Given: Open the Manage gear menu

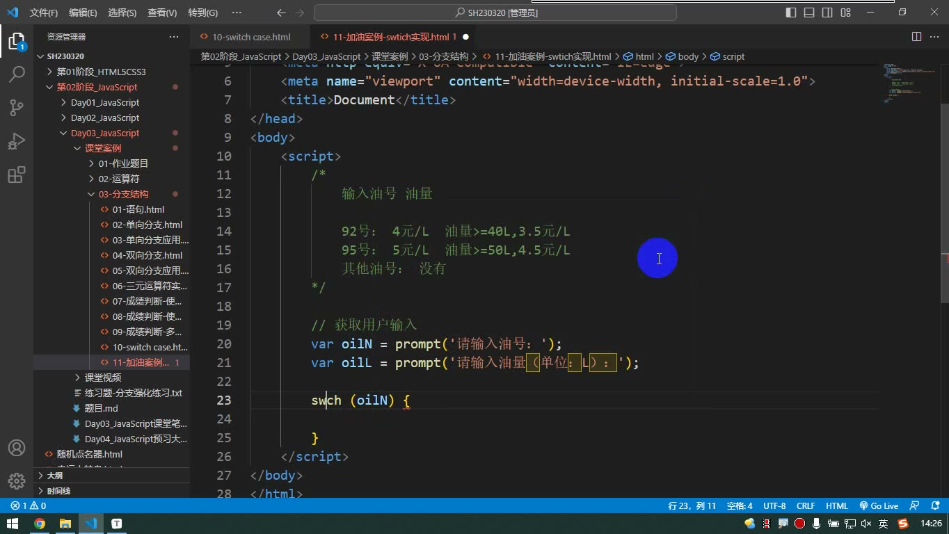Looking at the screenshot, I should (x=17, y=480).
